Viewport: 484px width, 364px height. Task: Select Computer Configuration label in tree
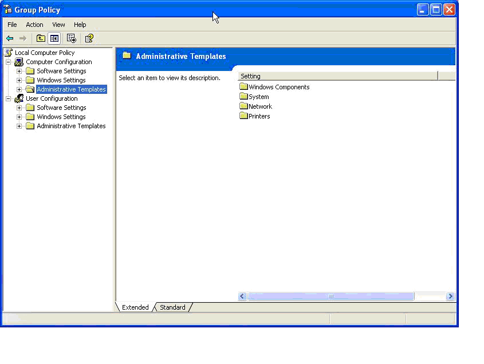click(58, 62)
